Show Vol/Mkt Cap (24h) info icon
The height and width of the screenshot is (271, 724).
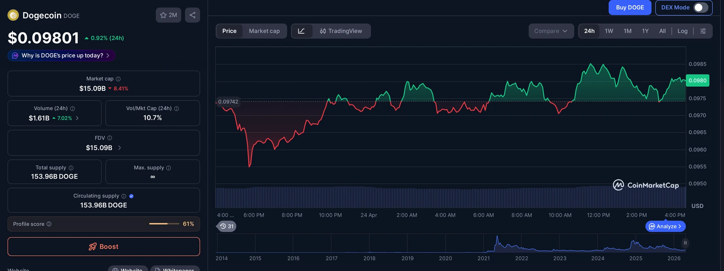[x=176, y=109]
